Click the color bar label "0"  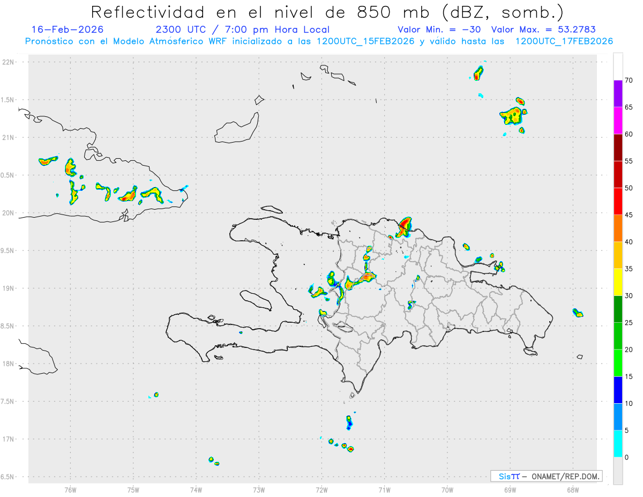pos(626,457)
